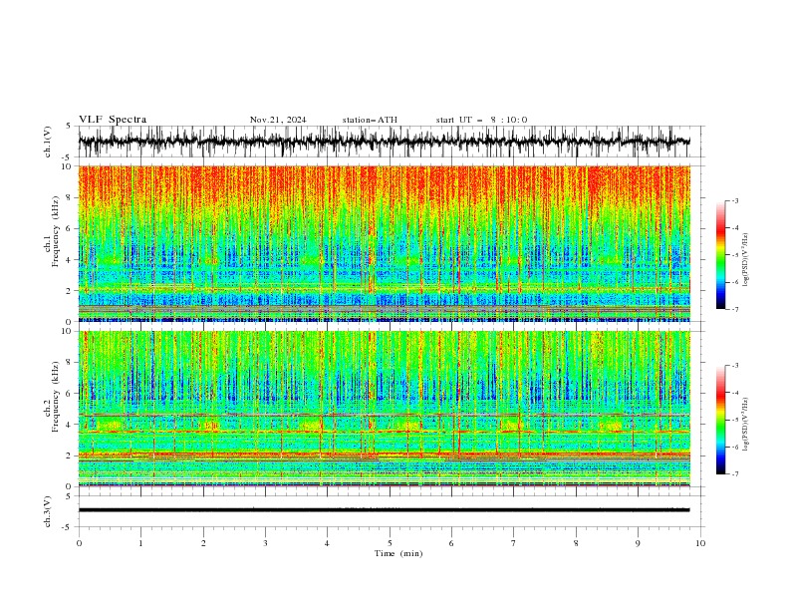Click the "2" tick on ch.1 frequency axis

tap(68, 290)
